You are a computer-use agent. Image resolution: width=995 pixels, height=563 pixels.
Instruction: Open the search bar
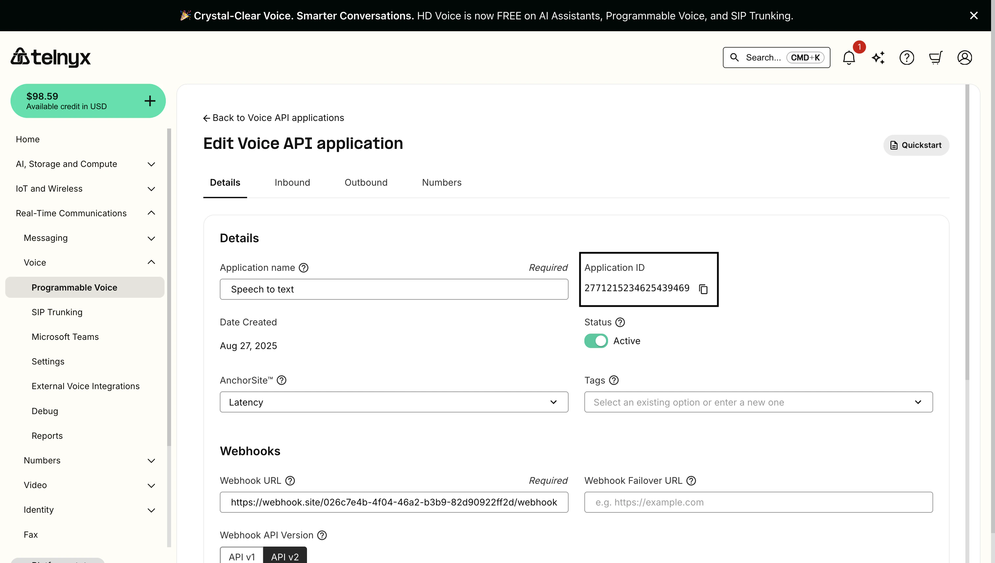pyautogui.click(x=776, y=57)
